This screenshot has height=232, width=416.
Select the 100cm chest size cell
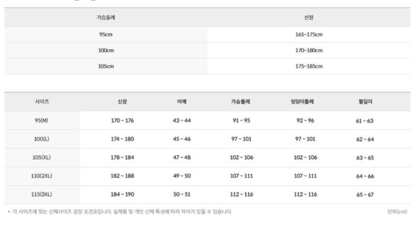(x=105, y=50)
